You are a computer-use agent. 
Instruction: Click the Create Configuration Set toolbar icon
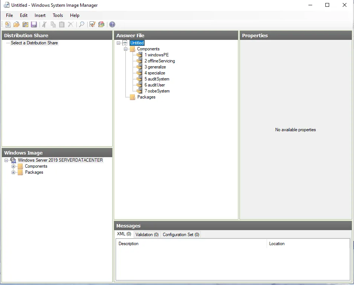101,24
